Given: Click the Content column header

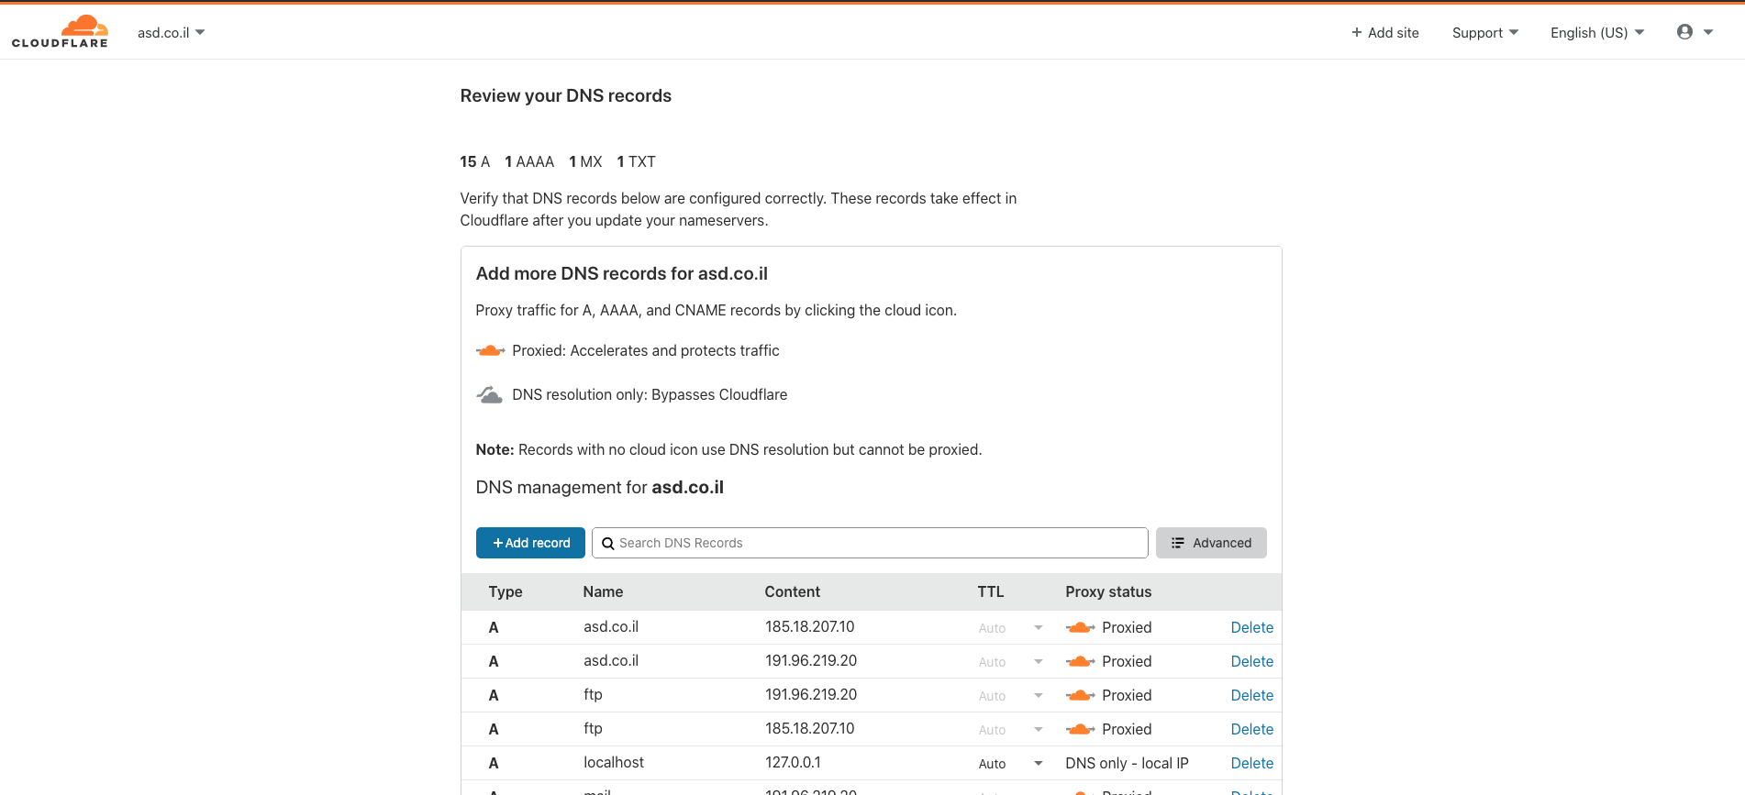Looking at the screenshot, I should click(793, 592).
